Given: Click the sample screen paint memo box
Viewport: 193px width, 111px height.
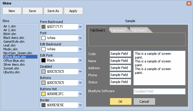Looking at the screenshot, I should pyautogui.click(x=159, y=68).
